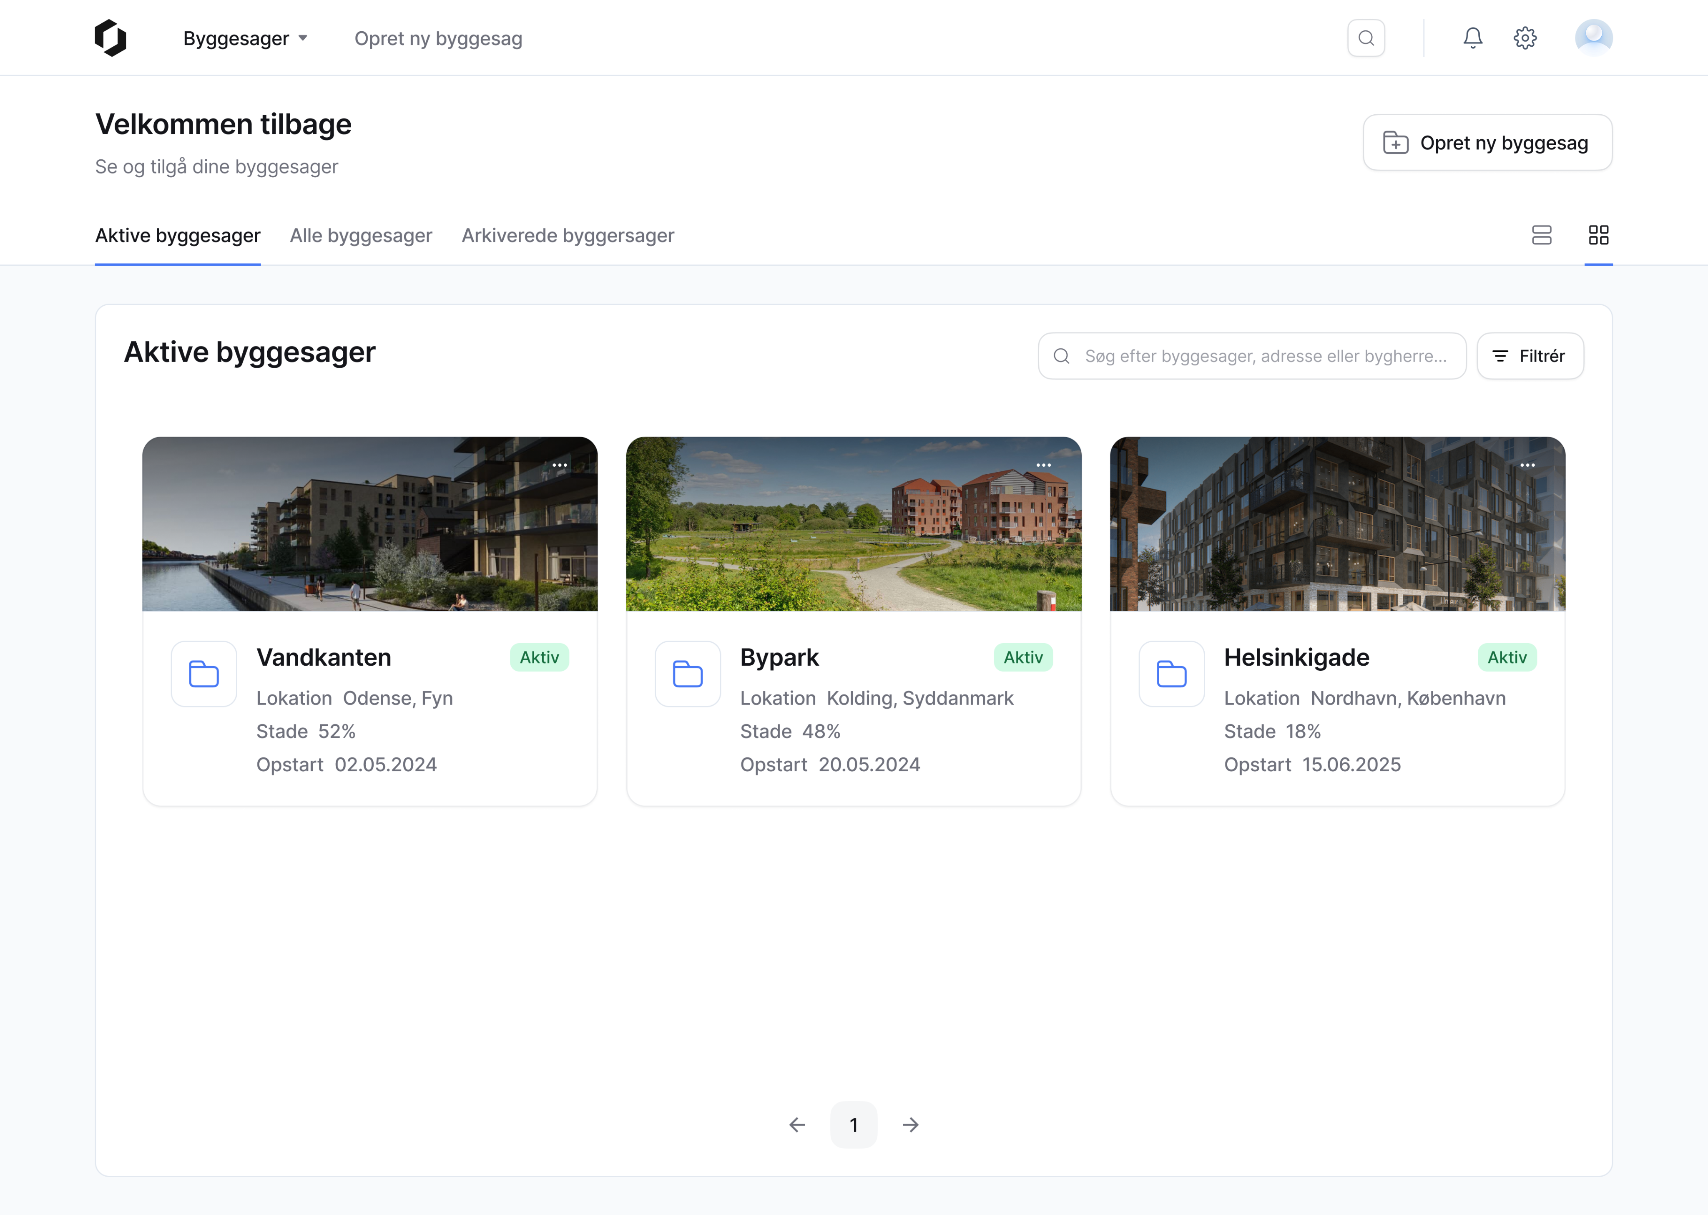Open the settings gear icon

1525,38
